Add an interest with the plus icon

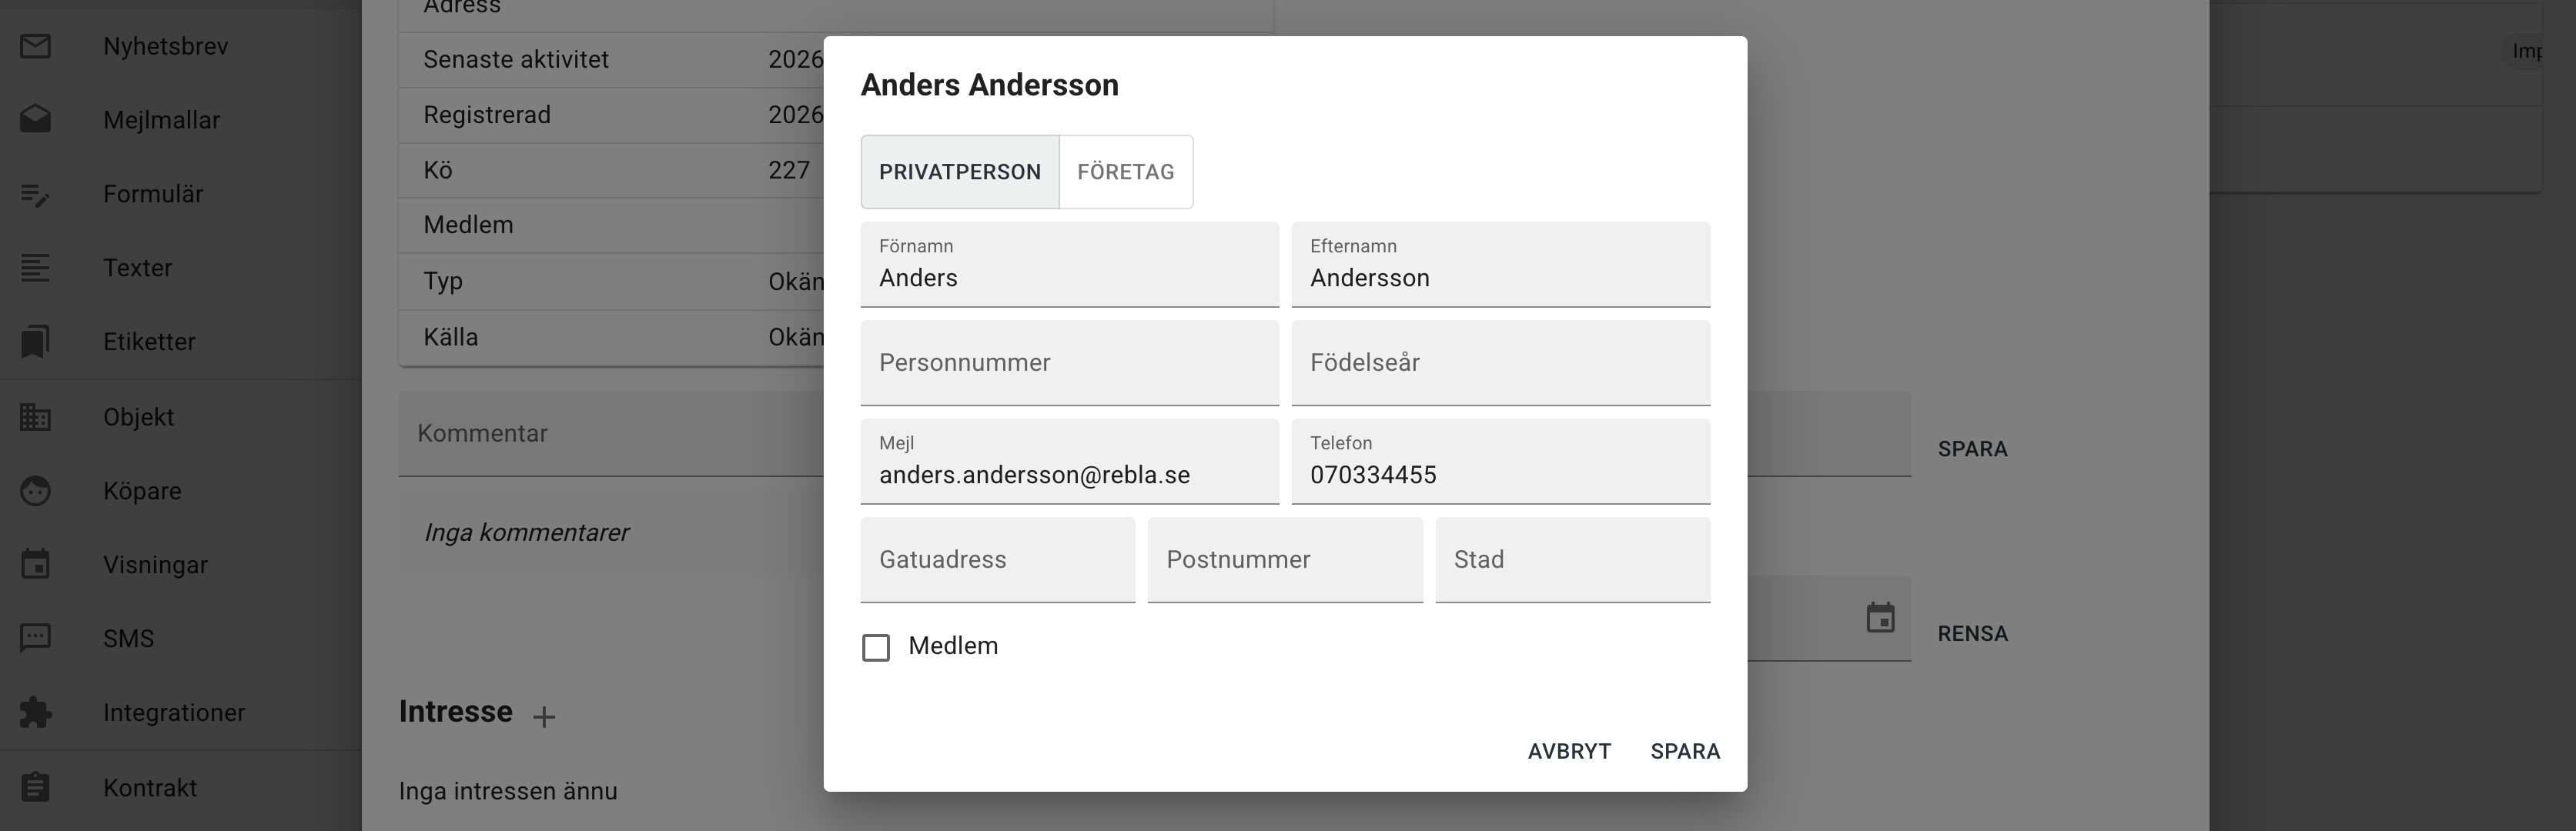544,716
